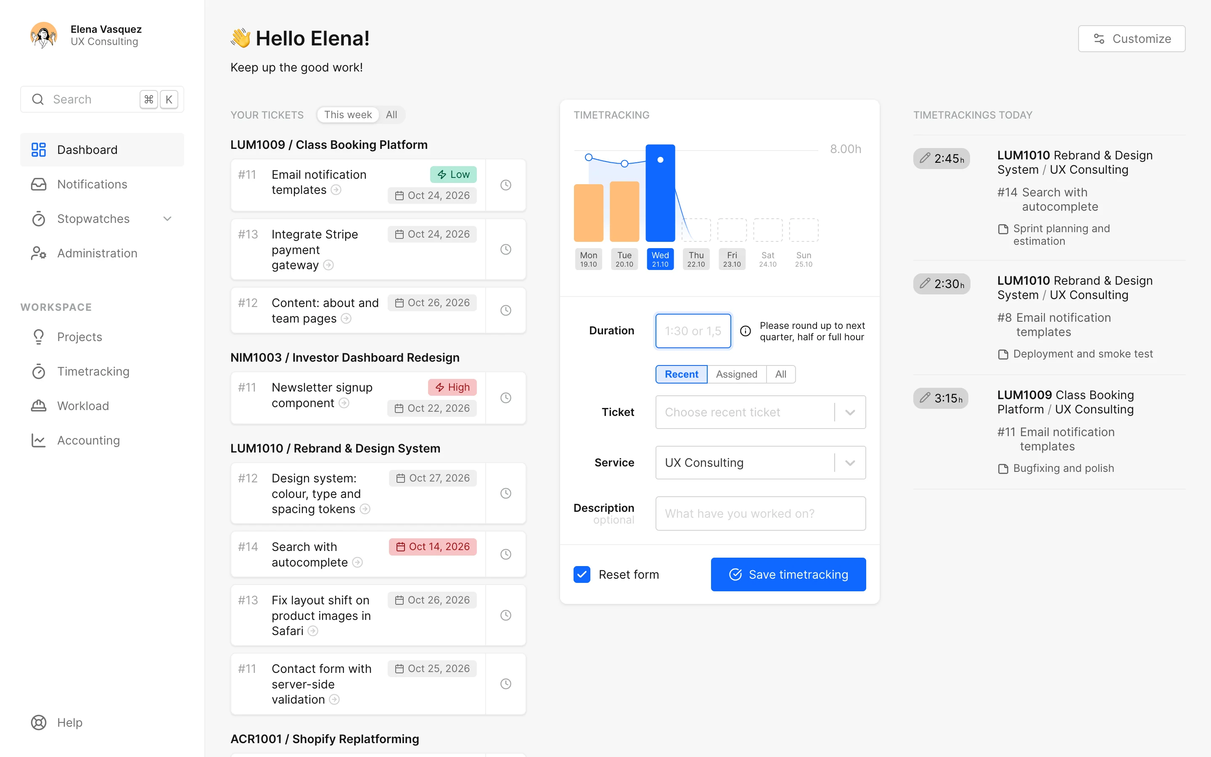This screenshot has width=1211, height=757.
Task: Expand the Stopwatches submenu chevron
Action: click(168, 219)
